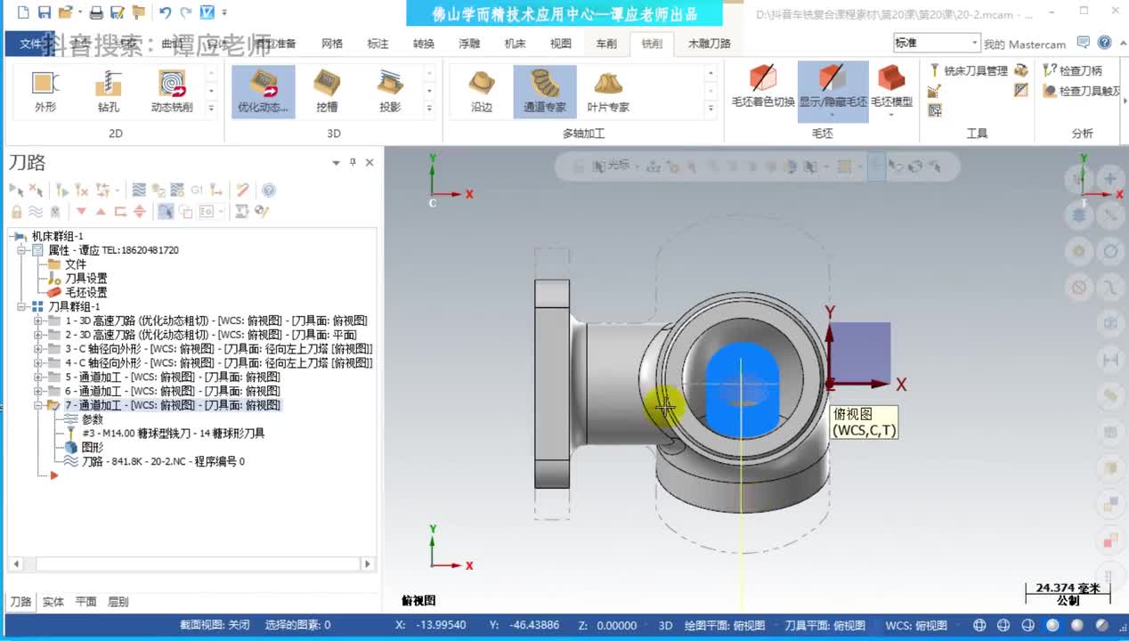Click the help question icon in 刀路 panel

pyautogui.click(x=269, y=190)
